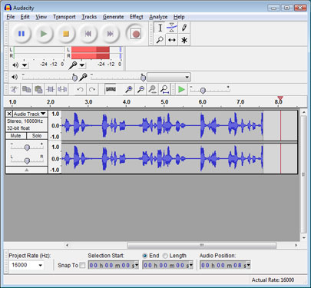Click the track gain slider thumb

[27, 147]
